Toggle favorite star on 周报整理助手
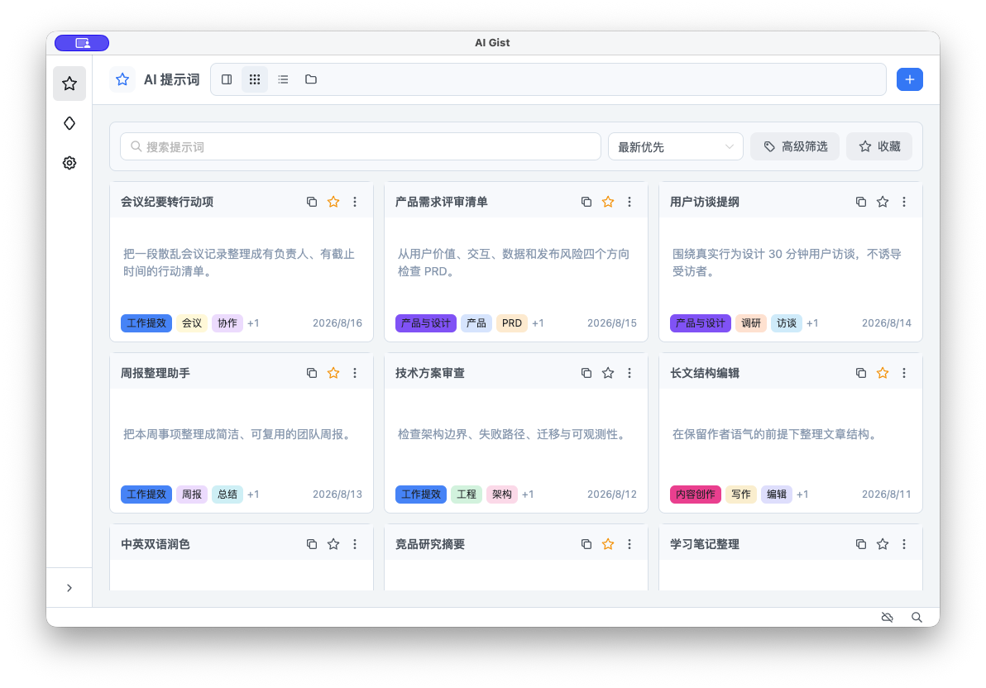The image size is (986, 688). click(x=333, y=373)
